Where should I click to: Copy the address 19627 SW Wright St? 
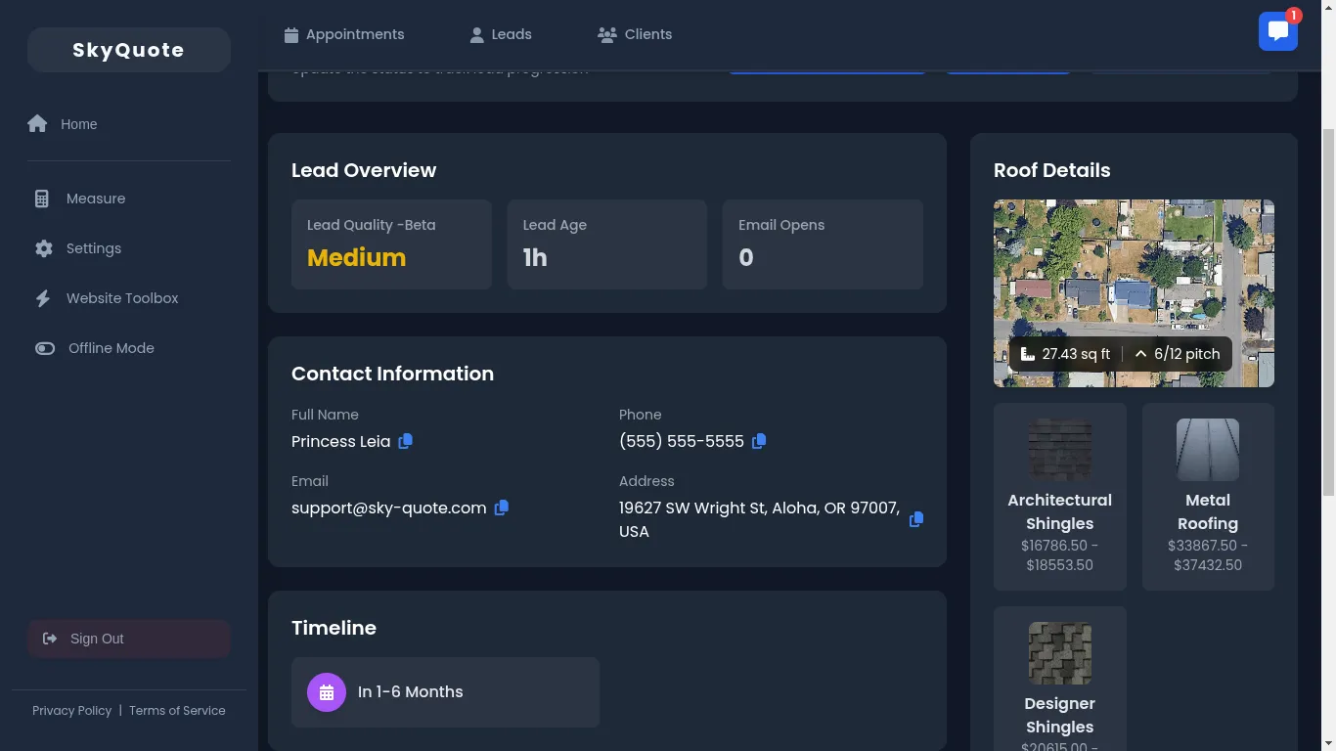click(916, 519)
